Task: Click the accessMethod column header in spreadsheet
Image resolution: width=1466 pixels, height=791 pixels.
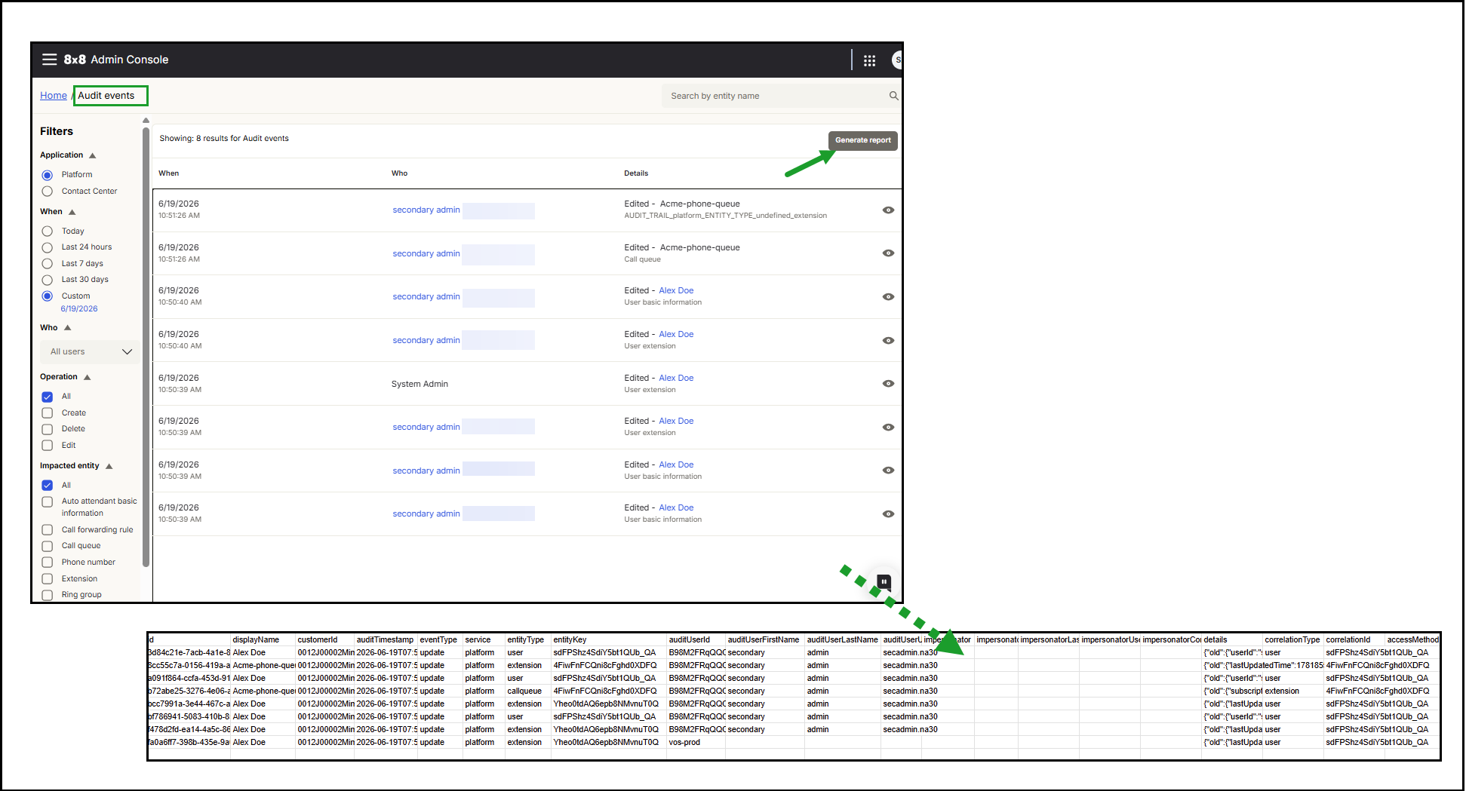Action: [x=1412, y=640]
